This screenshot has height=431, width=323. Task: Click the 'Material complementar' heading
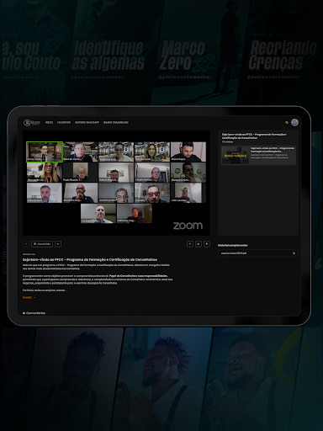232,245
